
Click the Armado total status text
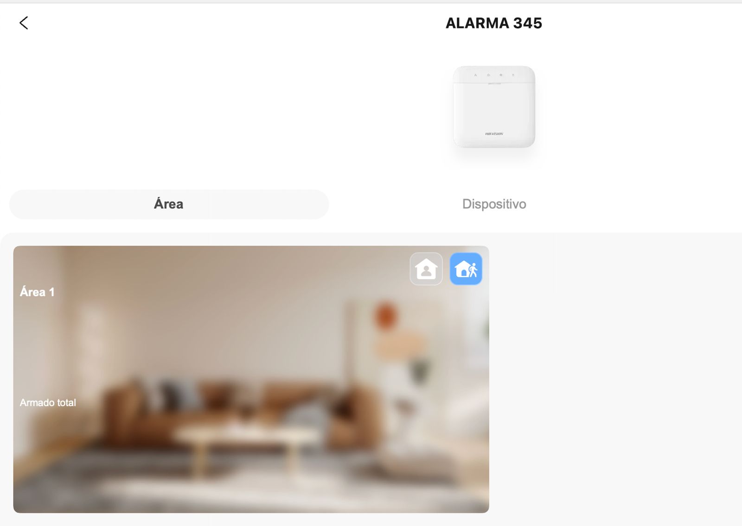48,403
